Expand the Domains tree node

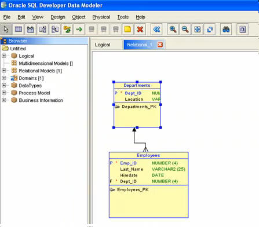(4, 78)
